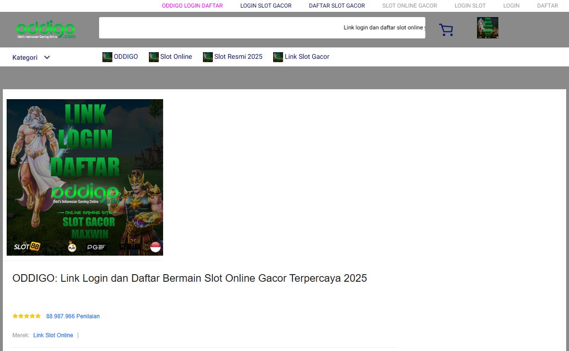Viewport: 569px width, 351px height.
Task: Click the small icon next to ODDIGO
Action: pos(107,57)
